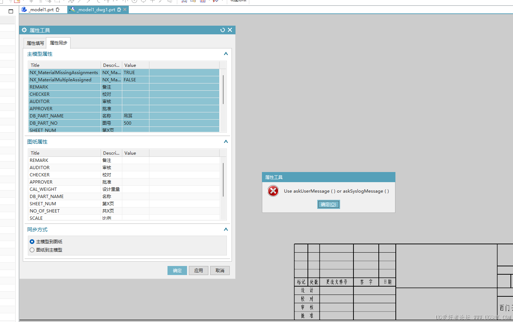Select APPROVER row in 主模型属性 table

coord(124,108)
